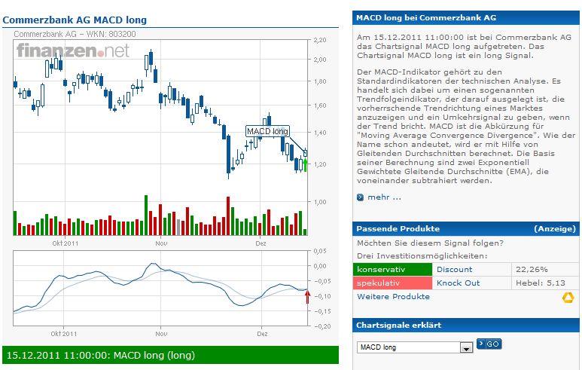Click the finanzen.net watermark logo
The width and height of the screenshot is (582, 370).
pos(74,50)
